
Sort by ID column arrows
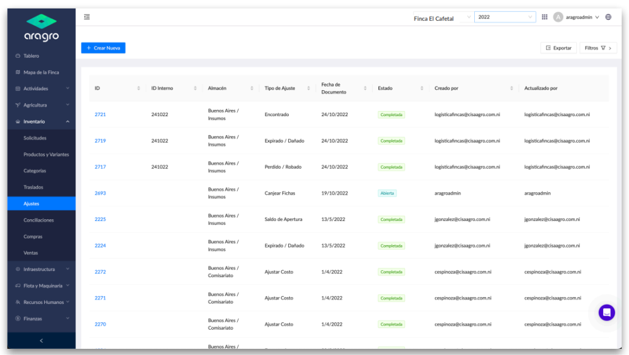[x=138, y=88]
